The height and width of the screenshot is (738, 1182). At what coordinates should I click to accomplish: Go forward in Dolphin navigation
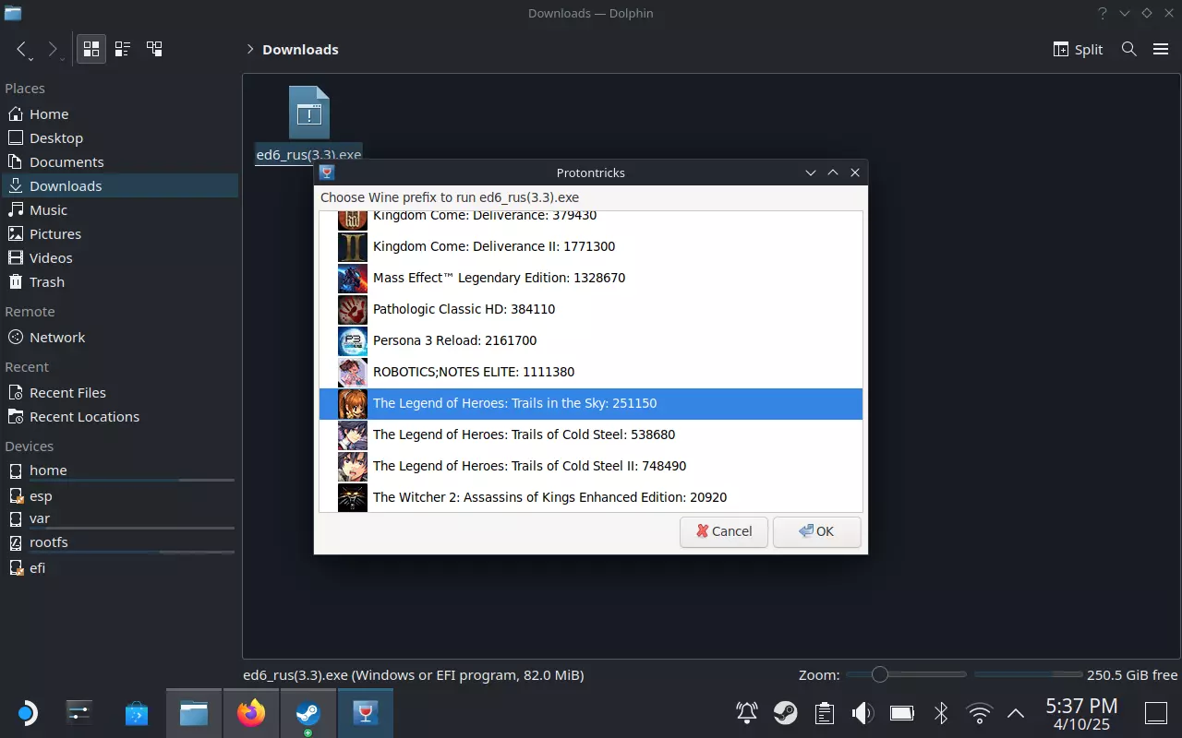pos(54,50)
